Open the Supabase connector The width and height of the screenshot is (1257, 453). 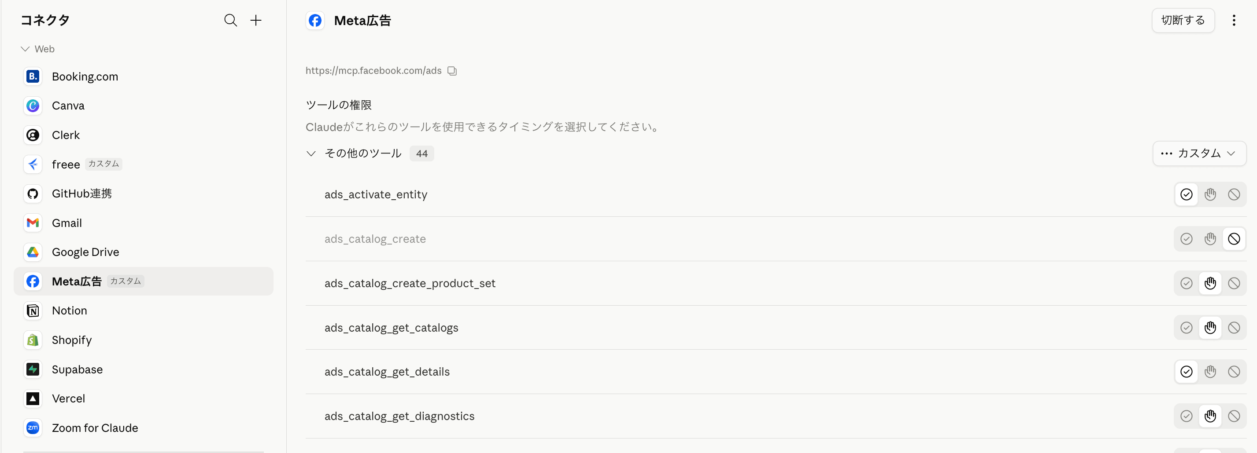[144, 369]
